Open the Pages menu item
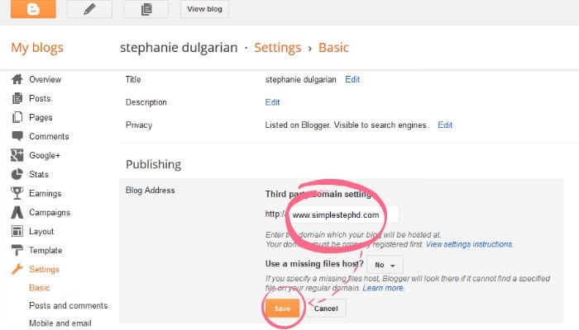 click(41, 117)
